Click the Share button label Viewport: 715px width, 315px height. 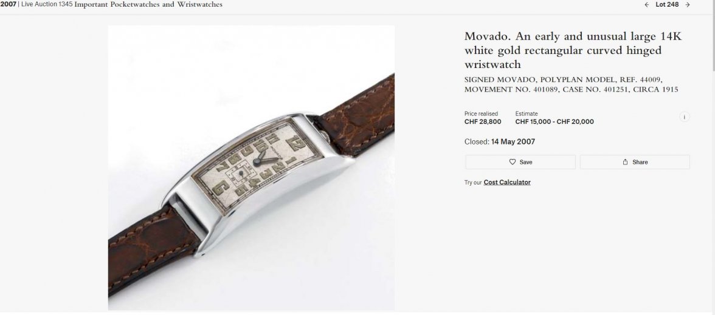point(640,162)
